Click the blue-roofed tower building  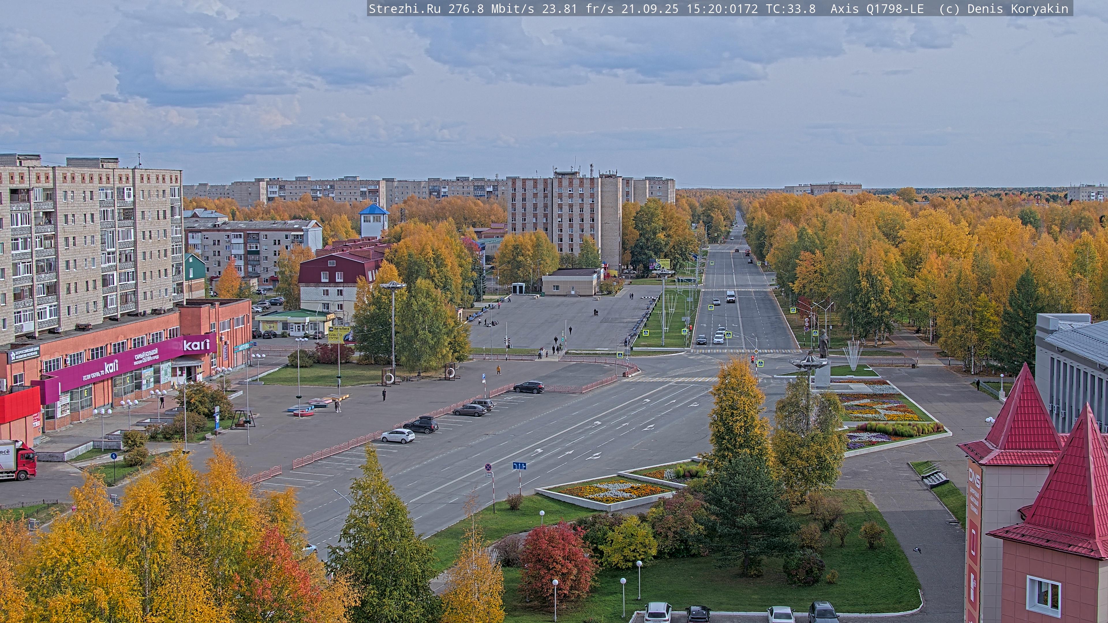click(374, 220)
